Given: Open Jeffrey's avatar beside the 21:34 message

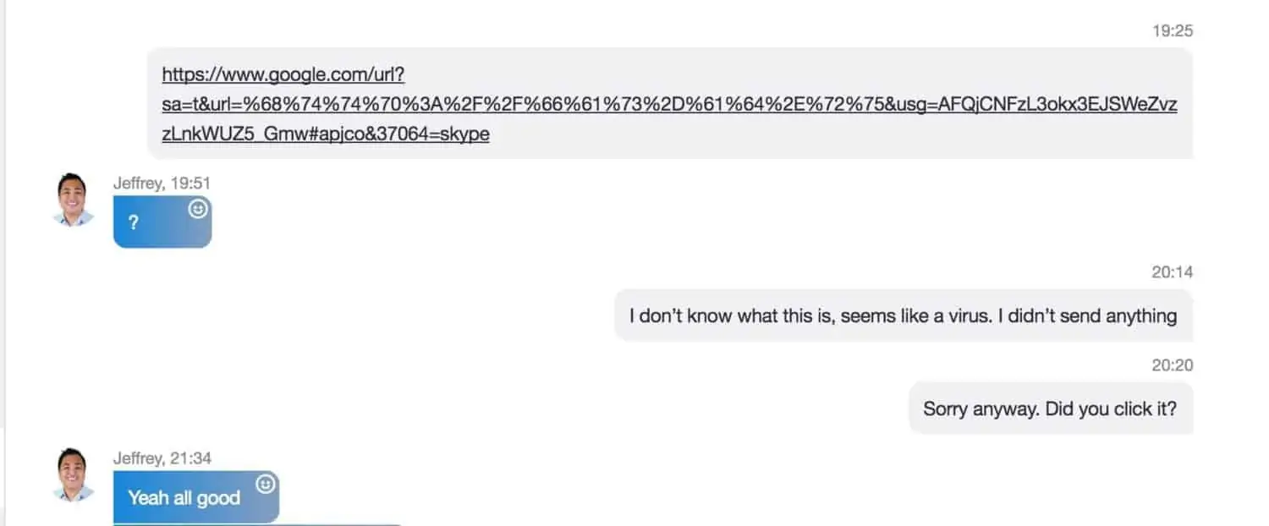Looking at the screenshot, I should pyautogui.click(x=73, y=474).
